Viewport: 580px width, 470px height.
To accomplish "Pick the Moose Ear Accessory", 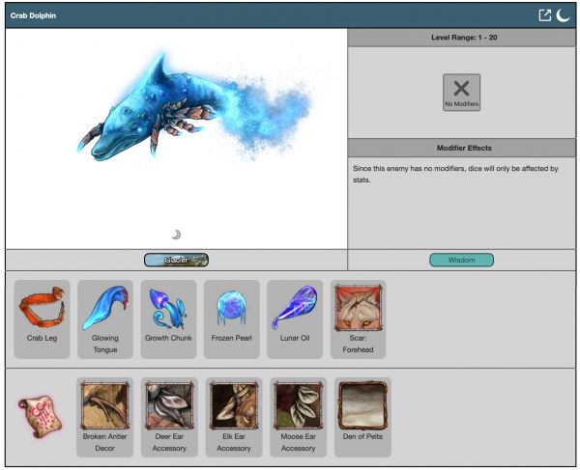I will (298, 406).
